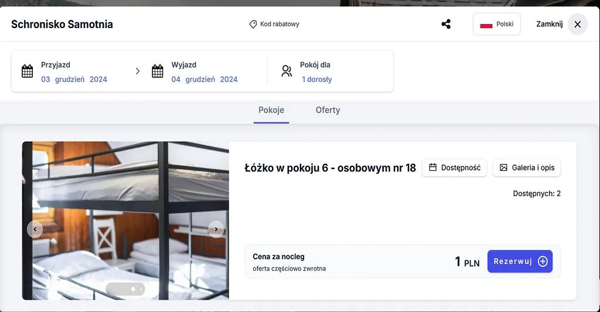Show previous room photo with left arrow
Screen dimensions: 600x312
click(x=35, y=229)
